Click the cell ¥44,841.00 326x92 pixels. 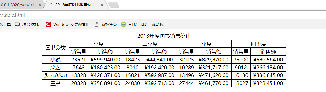[x=160, y=60]
